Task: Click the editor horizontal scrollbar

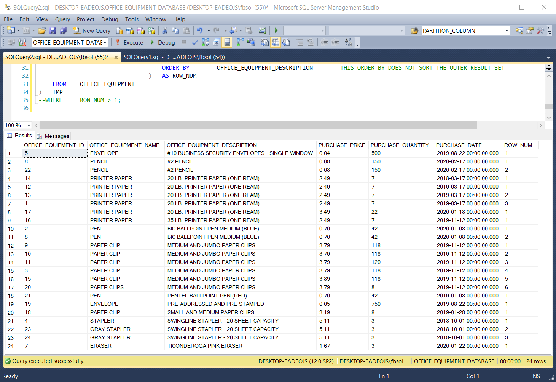Action: tap(258, 125)
